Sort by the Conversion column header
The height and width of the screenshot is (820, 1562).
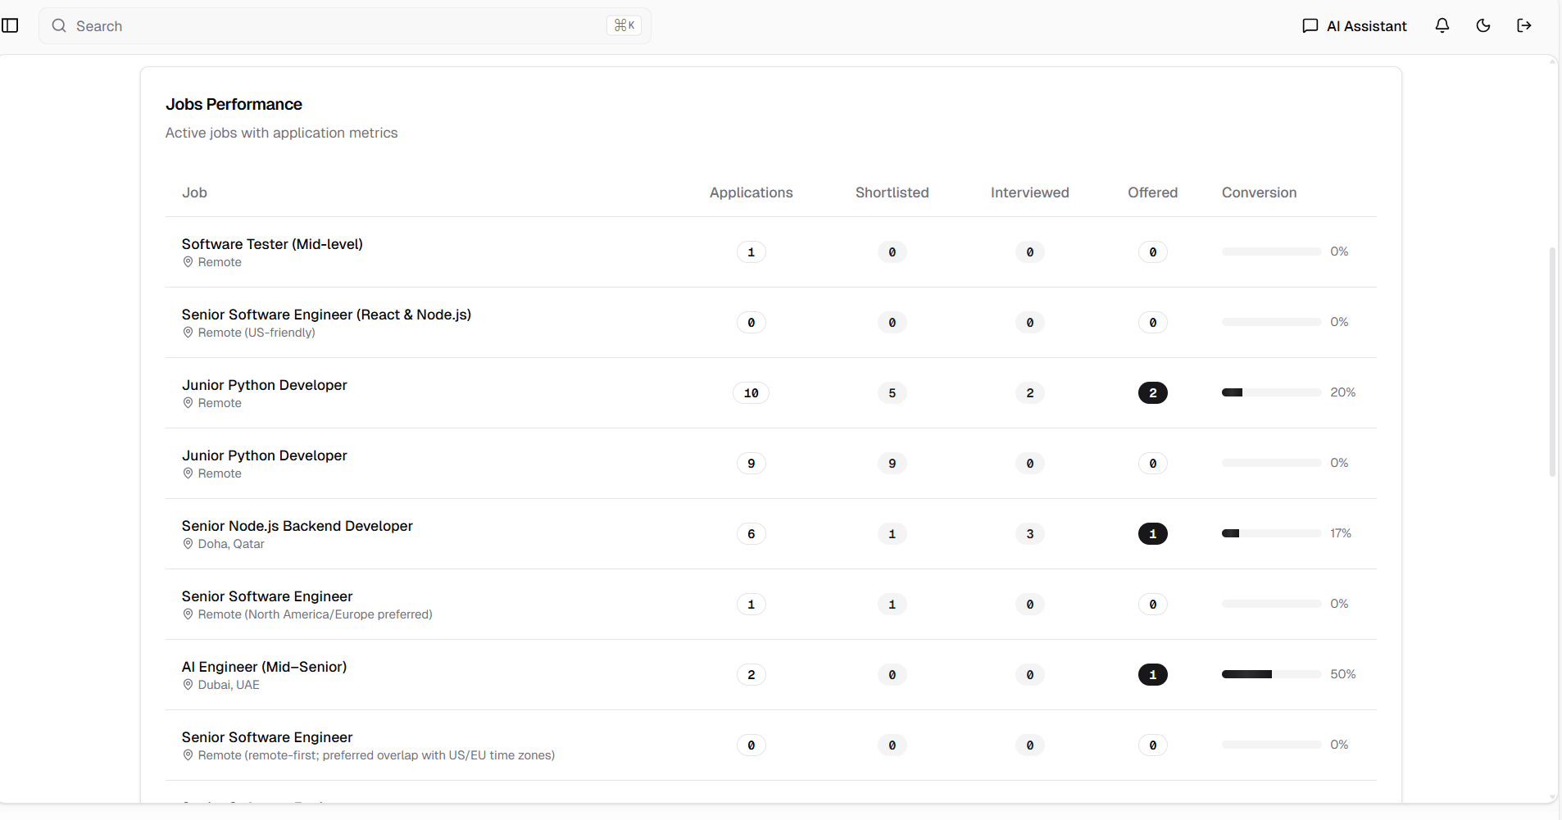(x=1258, y=193)
